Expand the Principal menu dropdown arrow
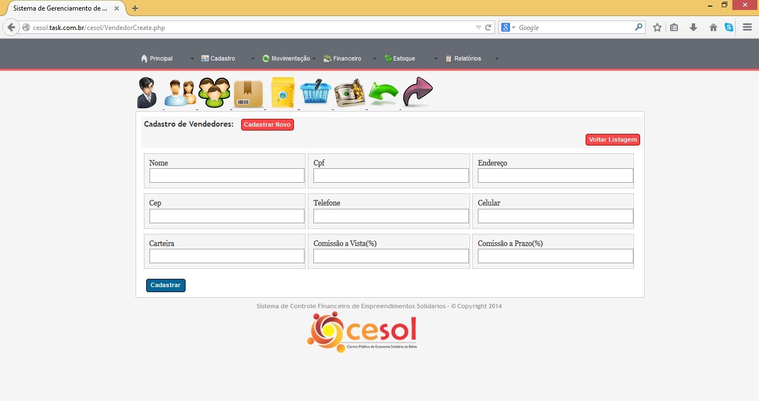 pyautogui.click(x=192, y=59)
